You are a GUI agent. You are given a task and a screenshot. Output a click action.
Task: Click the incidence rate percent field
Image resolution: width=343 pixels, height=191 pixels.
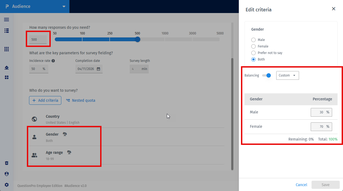click(x=39, y=69)
